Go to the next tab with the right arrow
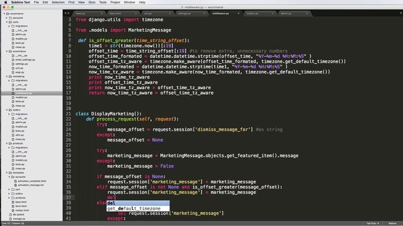 coord(69,13)
